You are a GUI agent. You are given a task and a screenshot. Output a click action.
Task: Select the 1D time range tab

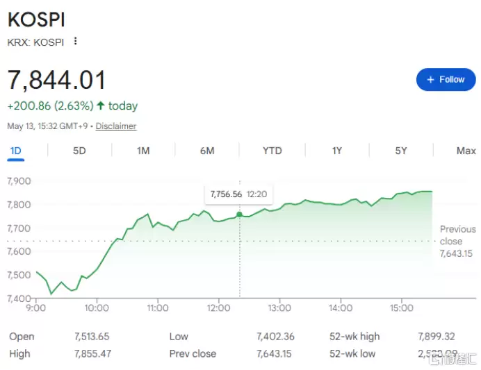pos(16,151)
